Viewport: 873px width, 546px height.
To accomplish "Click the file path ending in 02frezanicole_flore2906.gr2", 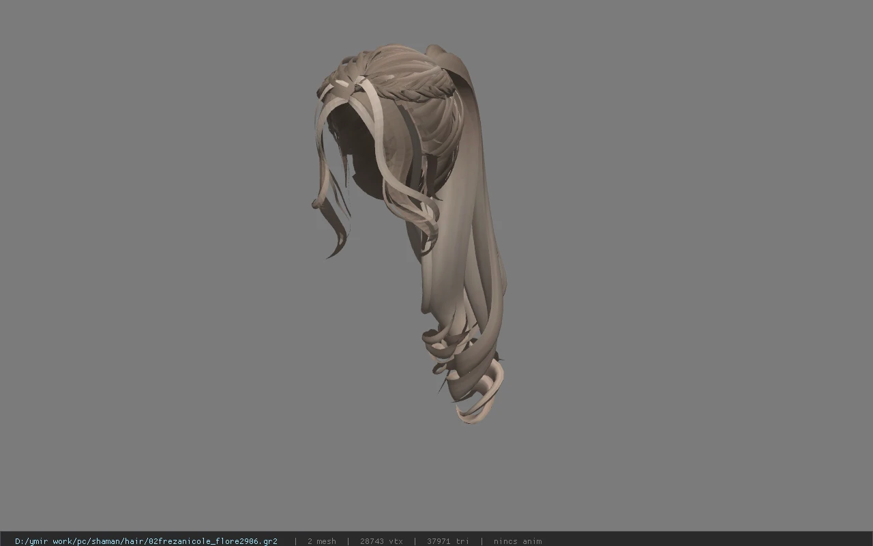I will tap(146, 541).
